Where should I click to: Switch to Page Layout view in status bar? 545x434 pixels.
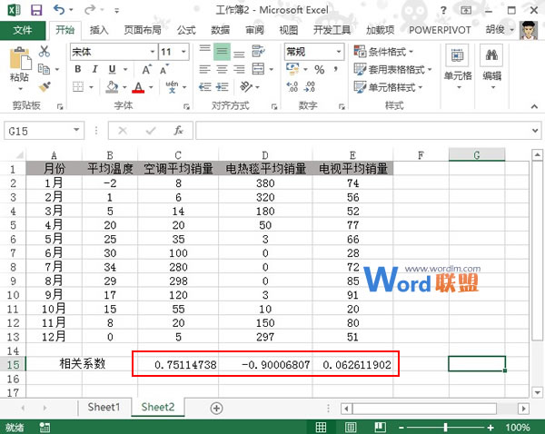[x=351, y=427]
